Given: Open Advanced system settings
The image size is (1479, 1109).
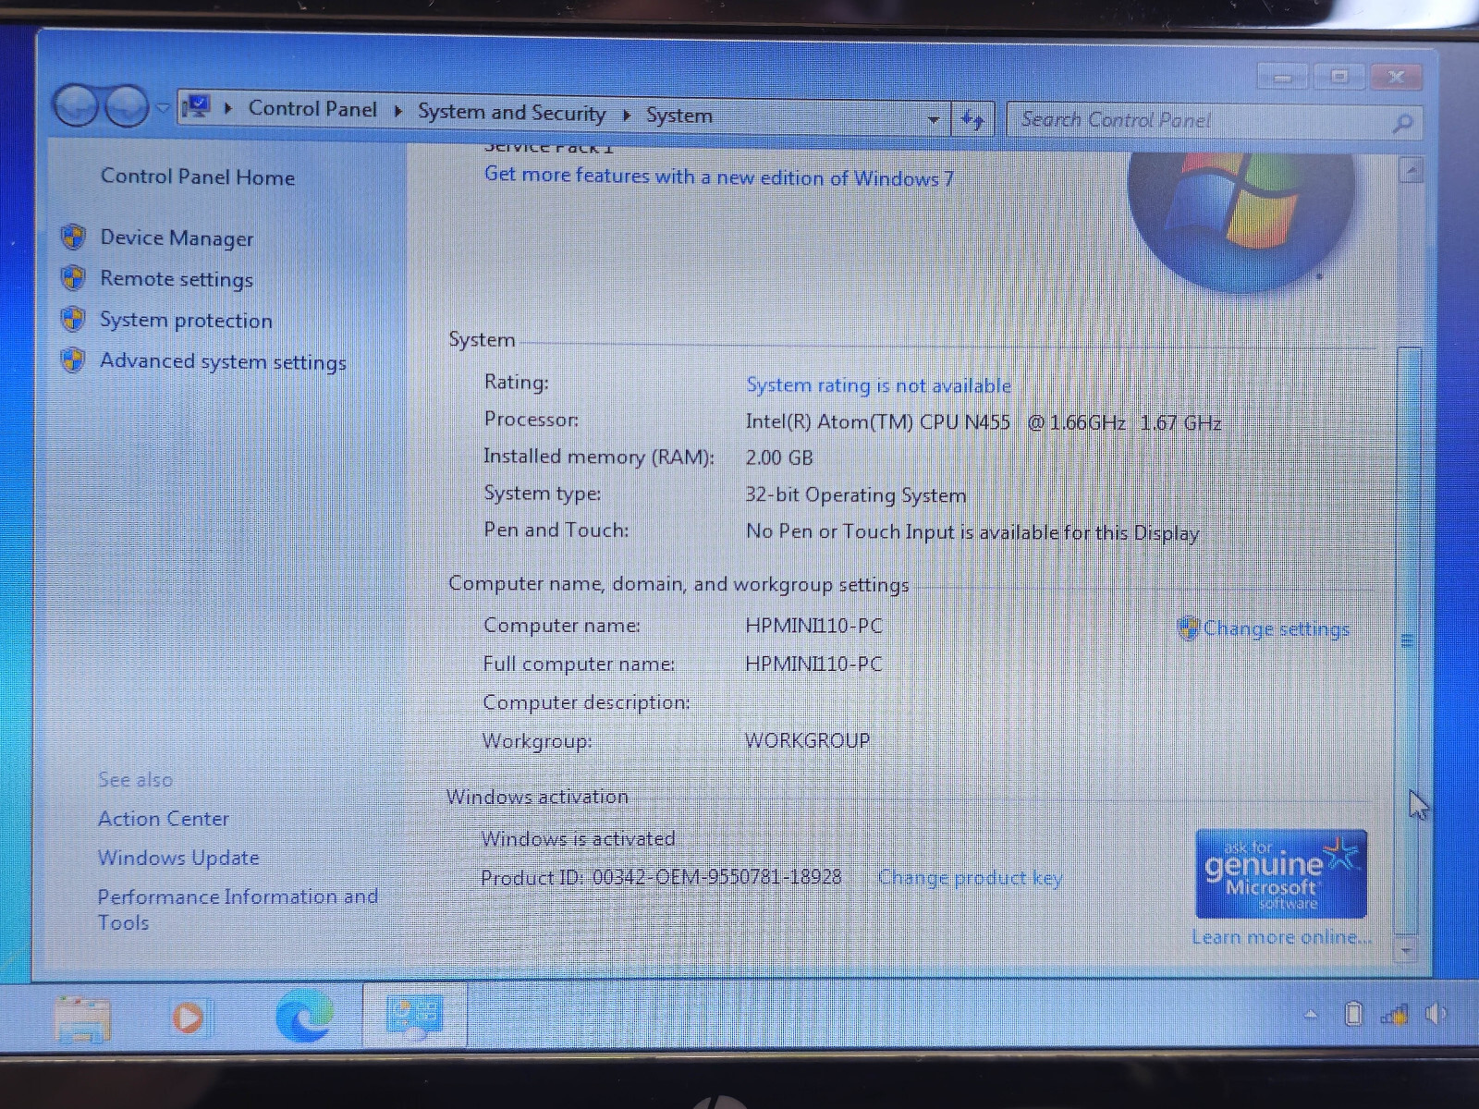Looking at the screenshot, I should click(x=223, y=361).
